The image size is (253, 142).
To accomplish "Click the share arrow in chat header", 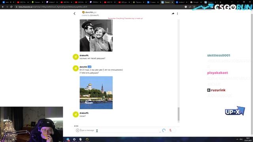I will click(x=173, y=14).
